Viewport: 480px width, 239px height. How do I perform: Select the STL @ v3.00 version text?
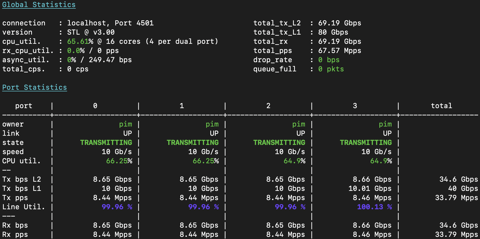pyautogui.click(x=91, y=32)
